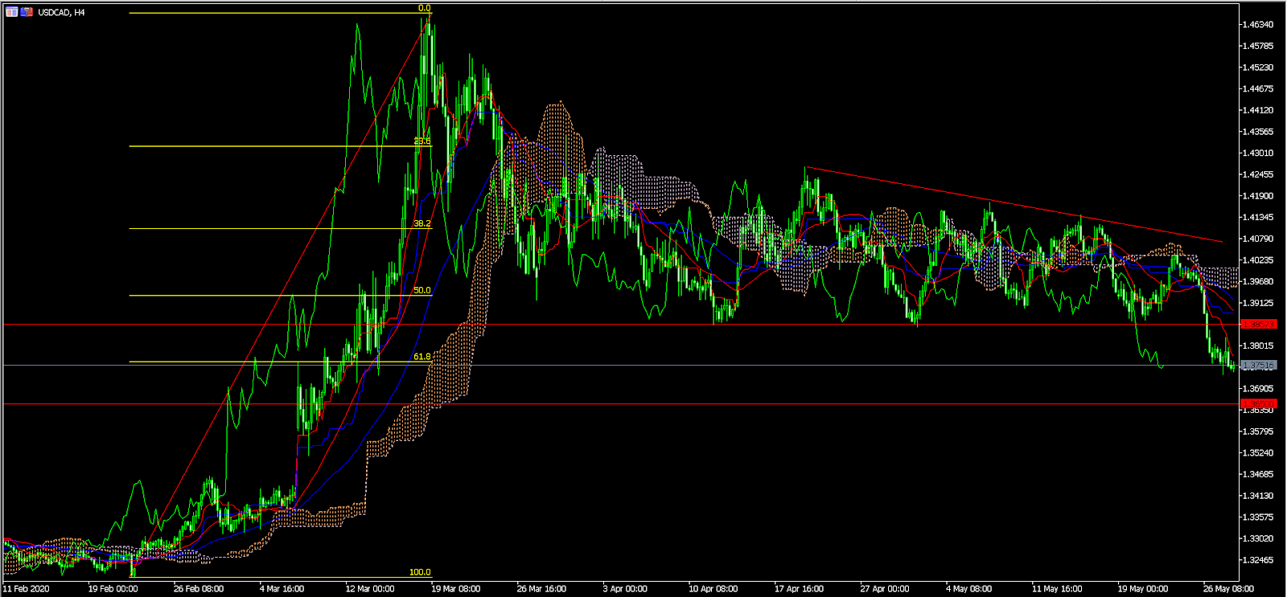This screenshot has height=597, width=1287.
Task: Click the red 1.36500 level price label
Action: (x=1258, y=404)
